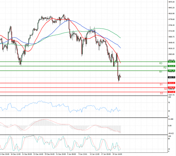
Task: Click the 4778.60 price axis value
Action: pos(171,19)
